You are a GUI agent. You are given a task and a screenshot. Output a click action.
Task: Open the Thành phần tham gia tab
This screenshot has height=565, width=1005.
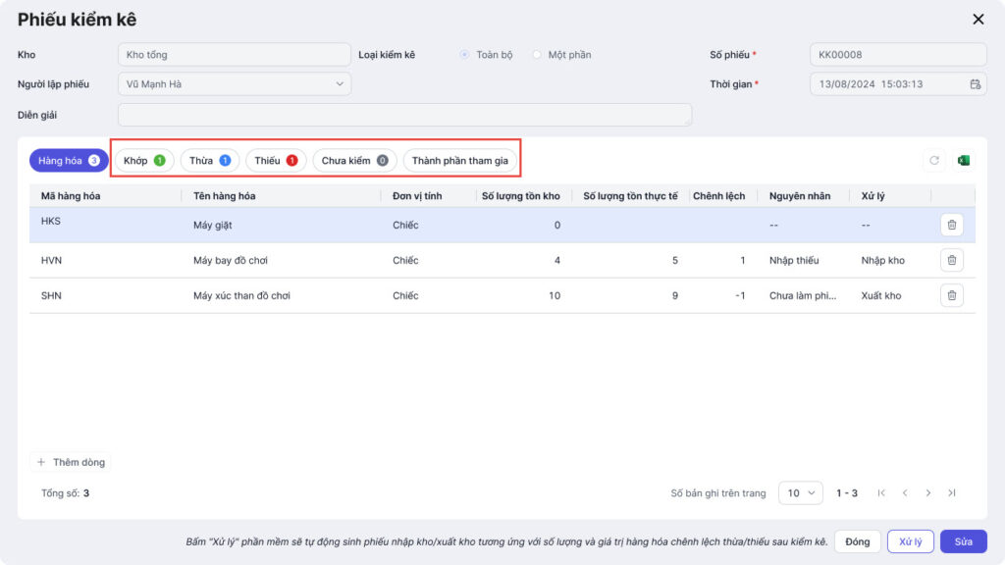click(460, 161)
